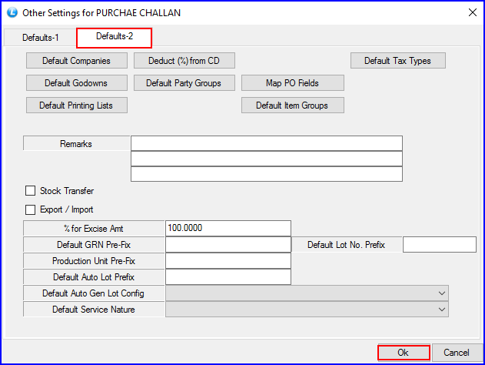Close the Other Settings dialog
Viewport: 485px width, 365px height.
click(x=473, y=12)
